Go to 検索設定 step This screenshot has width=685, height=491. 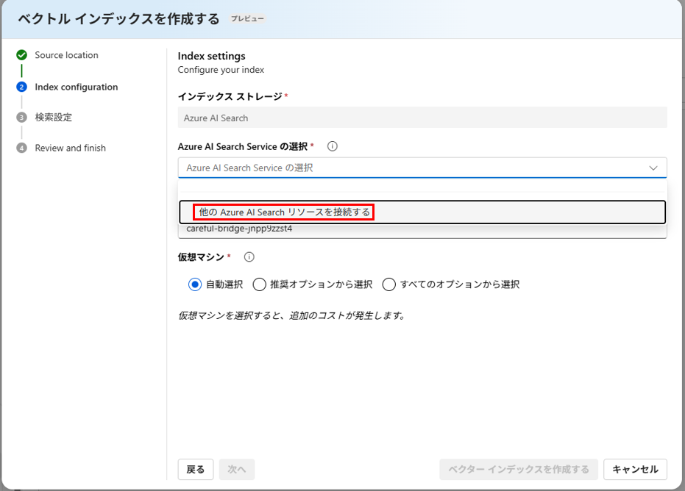(53, 118)
